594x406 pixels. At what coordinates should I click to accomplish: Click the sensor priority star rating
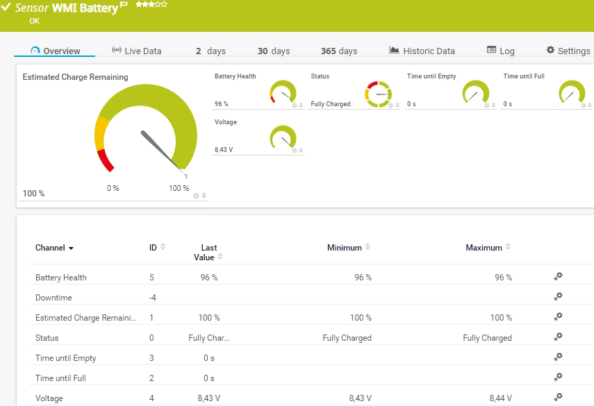click(x=151, y=5)
